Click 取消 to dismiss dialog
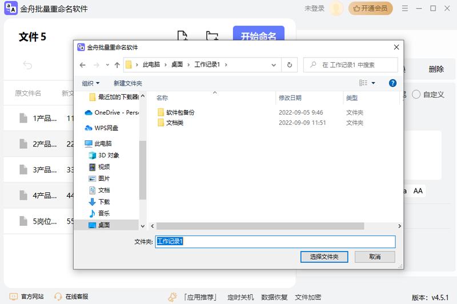457x304 pixels. tap(375, 257)
